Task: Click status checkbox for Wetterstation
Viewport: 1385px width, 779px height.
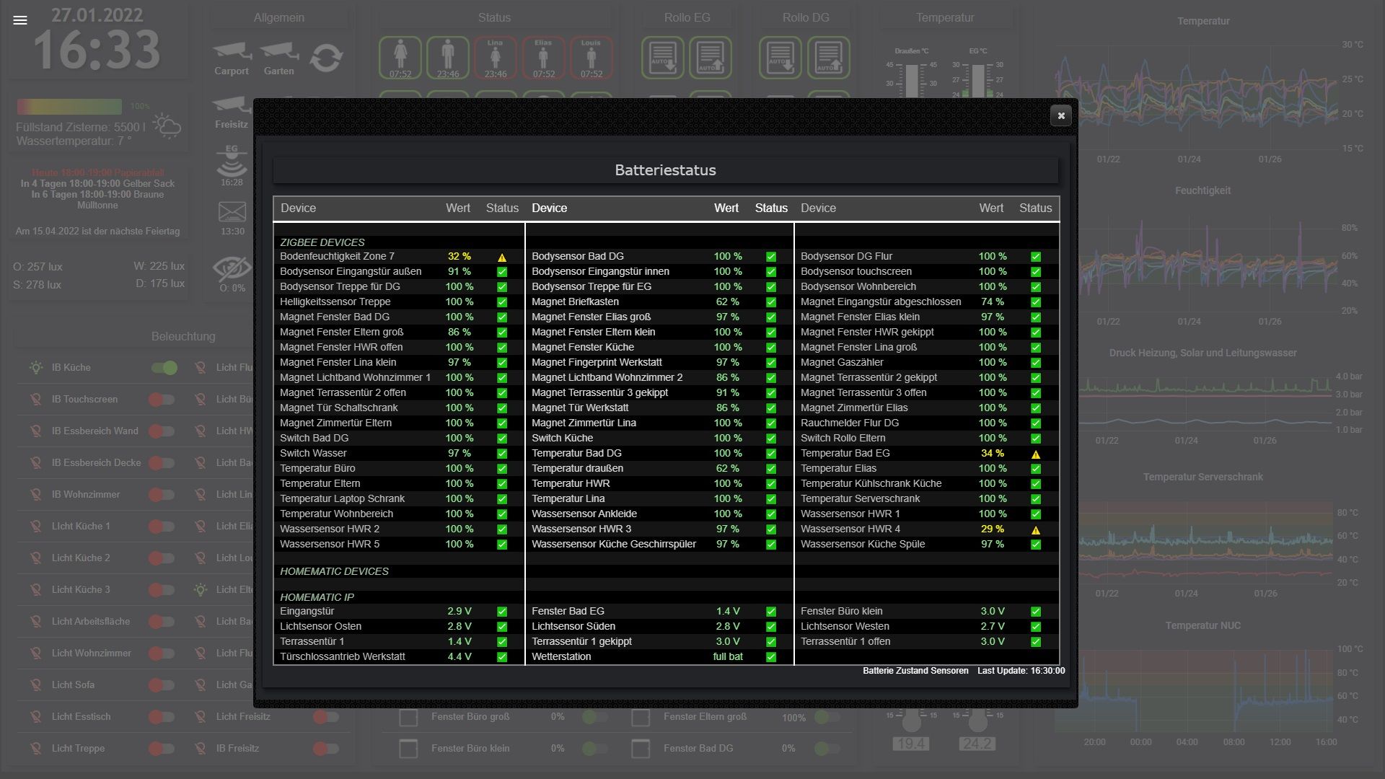Action: click(x=771, y=657)
